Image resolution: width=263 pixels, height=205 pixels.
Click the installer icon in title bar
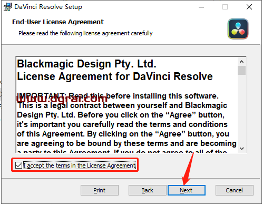point(7,7)
